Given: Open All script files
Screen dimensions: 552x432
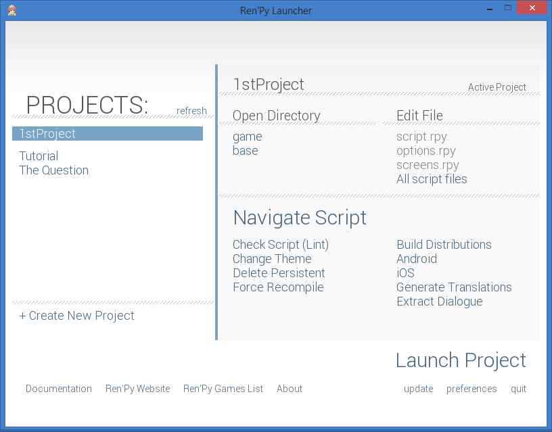Looking at the screenshot, I should [x=432, y=179].
